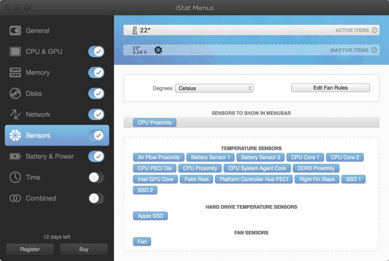
Task: Open help for Inactive Items
Action: [374, 50]
